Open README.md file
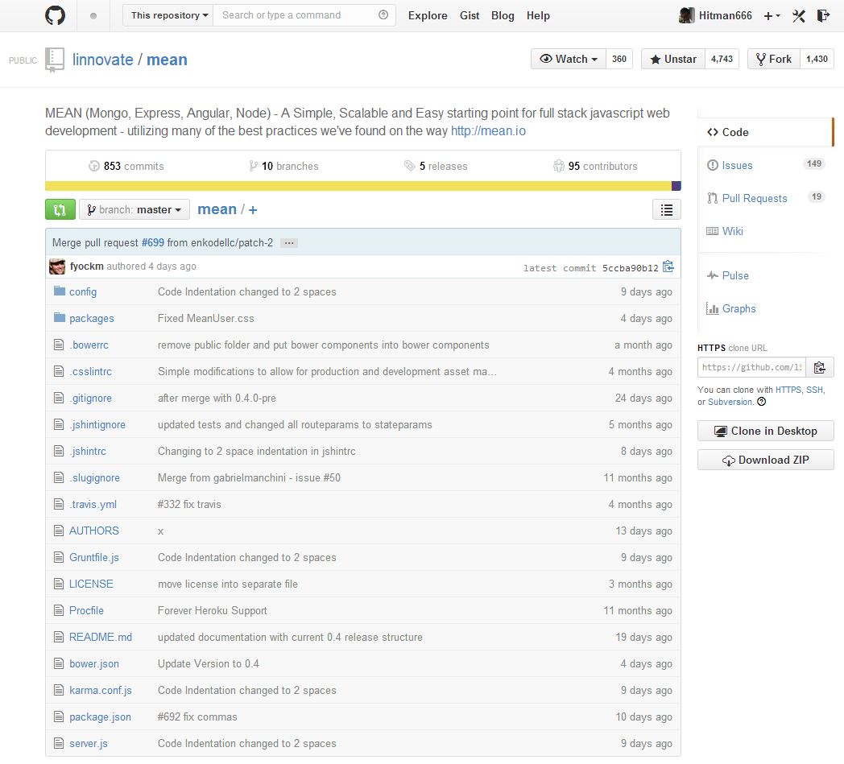 [x=101, y=637]
